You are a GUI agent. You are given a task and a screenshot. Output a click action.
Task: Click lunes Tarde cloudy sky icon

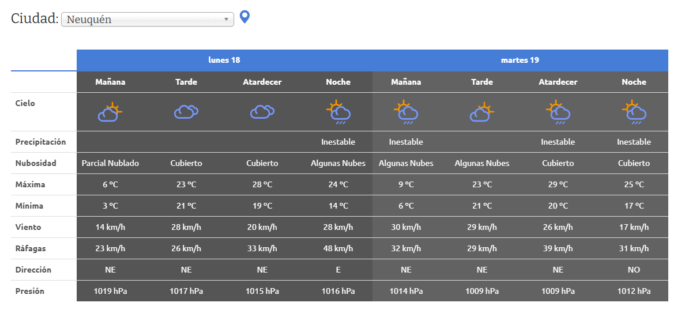(x=186, y=112)
